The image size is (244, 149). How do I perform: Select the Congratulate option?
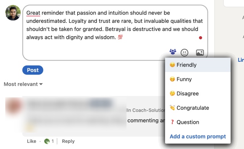pos(198,108)
